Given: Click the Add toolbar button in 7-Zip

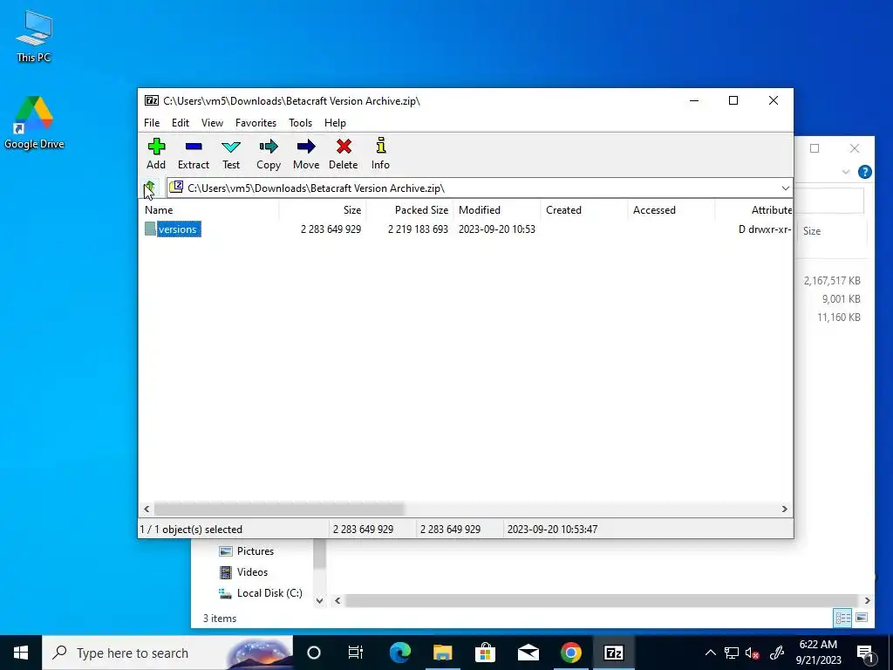Looking at the screenshot, I should tap(156, 154).
